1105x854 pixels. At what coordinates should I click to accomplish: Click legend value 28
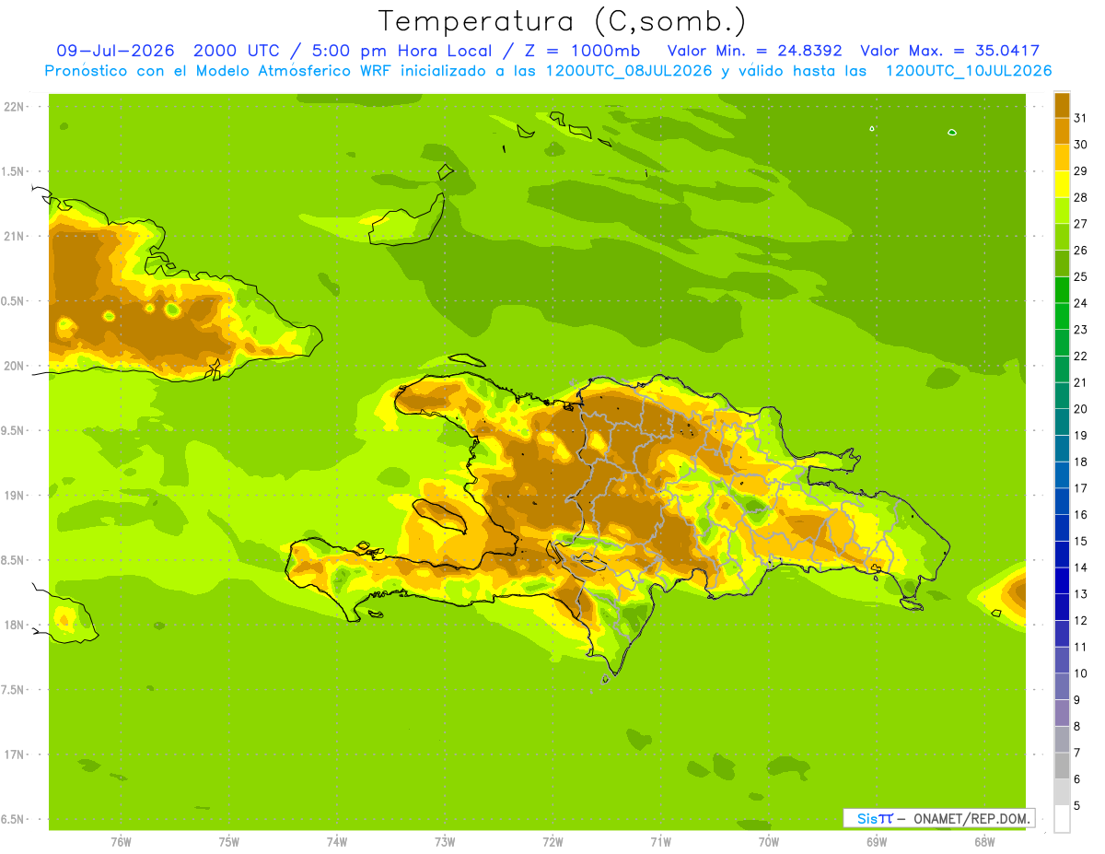[x=1081, y=198]
